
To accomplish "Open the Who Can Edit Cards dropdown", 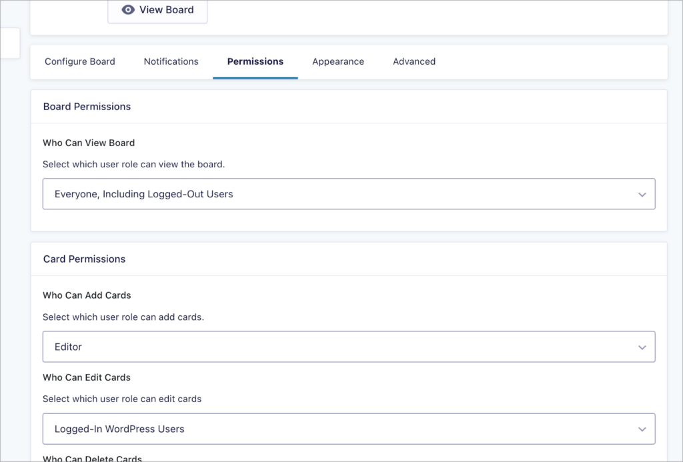I will pyautogui.click(x=349, y=429).
